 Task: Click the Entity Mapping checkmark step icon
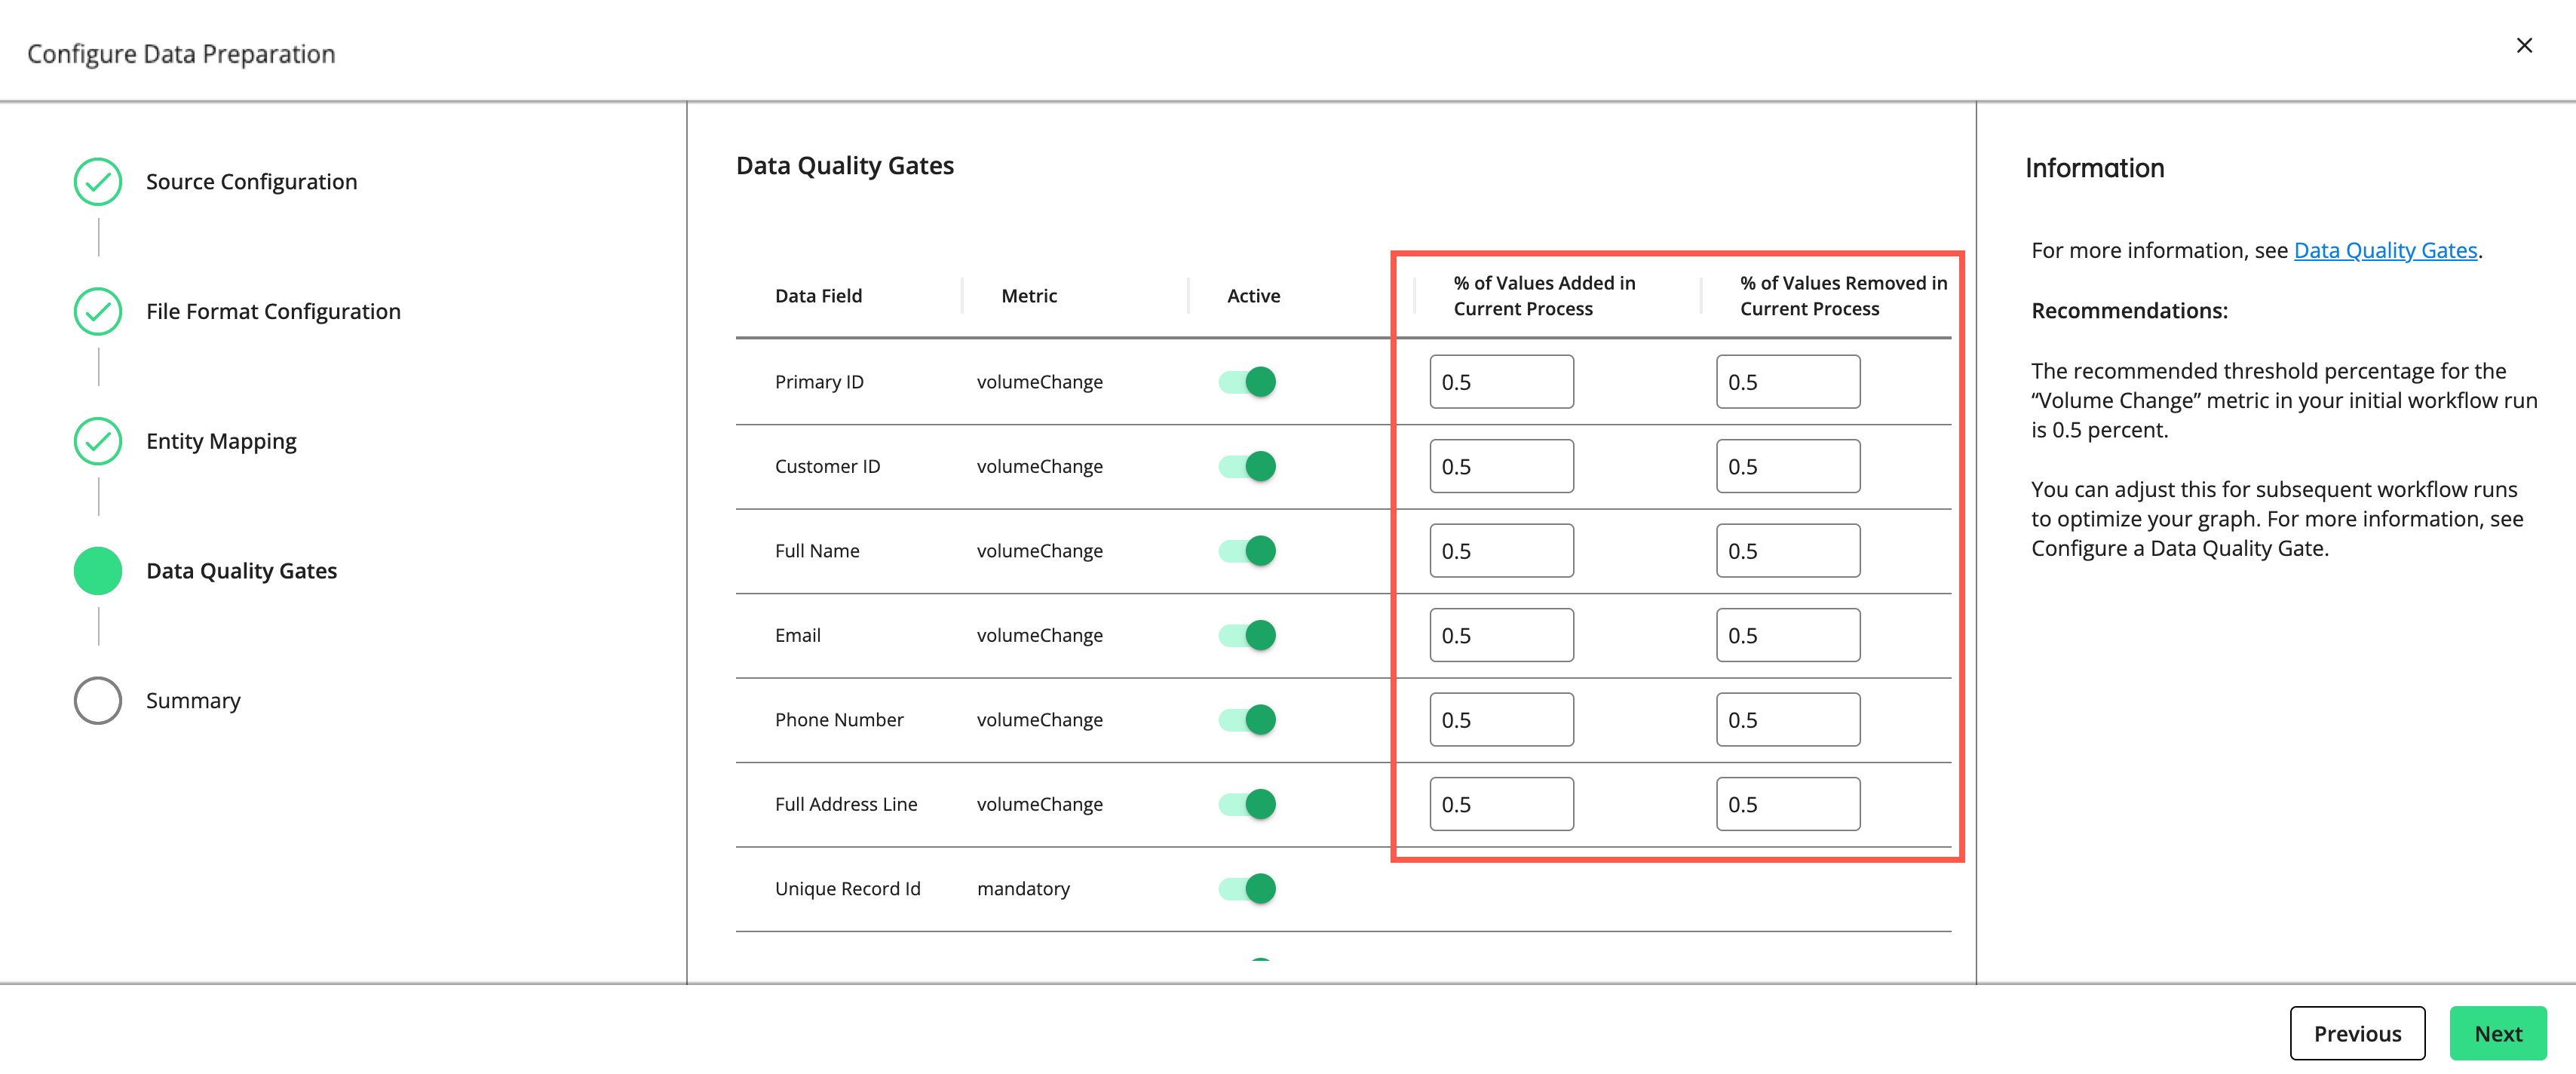pyautogui.click(x=98, y=441)
